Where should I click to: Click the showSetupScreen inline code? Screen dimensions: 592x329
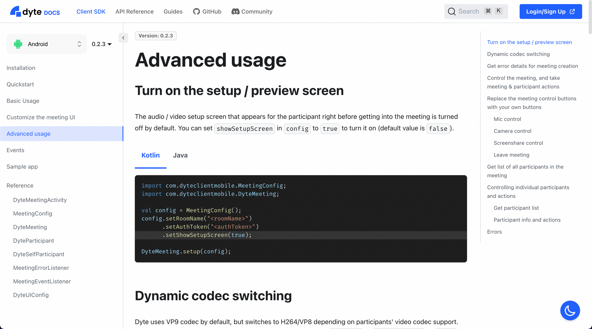coord(244,129)
